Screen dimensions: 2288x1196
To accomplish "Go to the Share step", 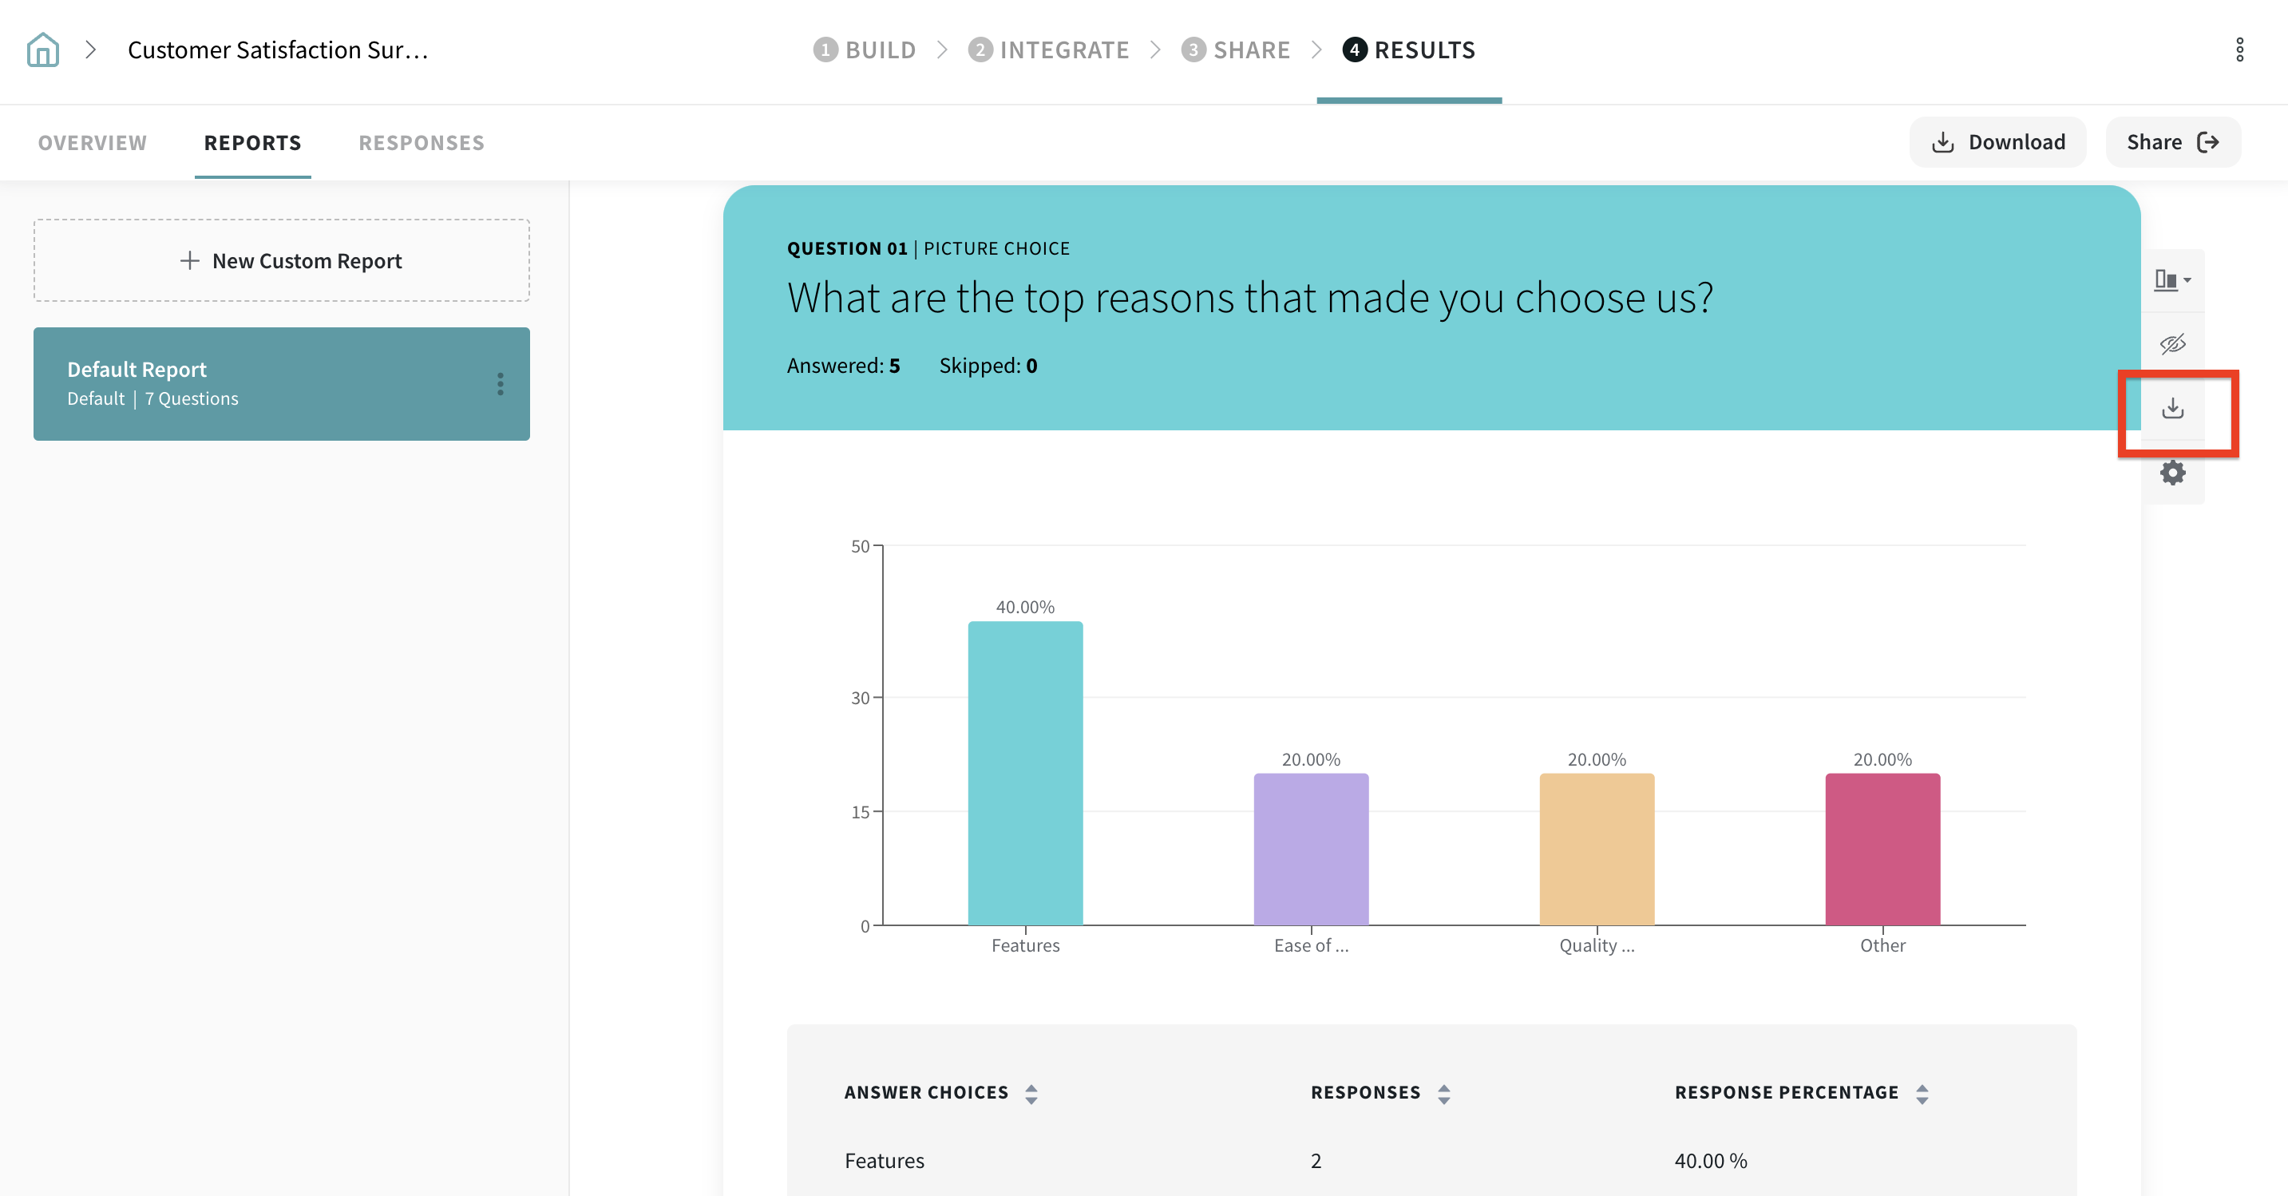I will (1236, 50).
